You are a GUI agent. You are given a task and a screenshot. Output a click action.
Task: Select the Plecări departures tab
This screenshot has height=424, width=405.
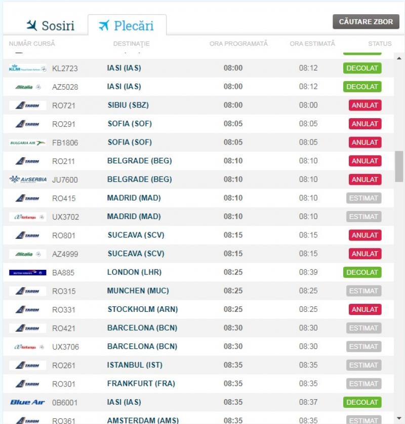[127, 25]
